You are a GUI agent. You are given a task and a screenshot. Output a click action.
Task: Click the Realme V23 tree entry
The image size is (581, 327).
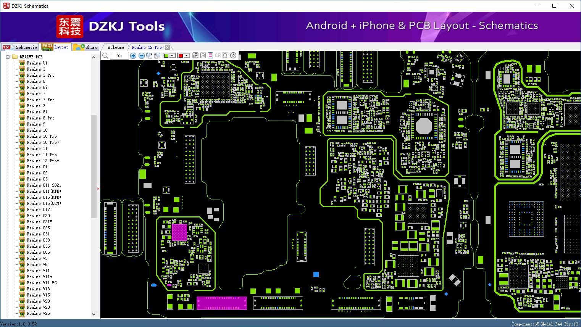click(38, 307)
